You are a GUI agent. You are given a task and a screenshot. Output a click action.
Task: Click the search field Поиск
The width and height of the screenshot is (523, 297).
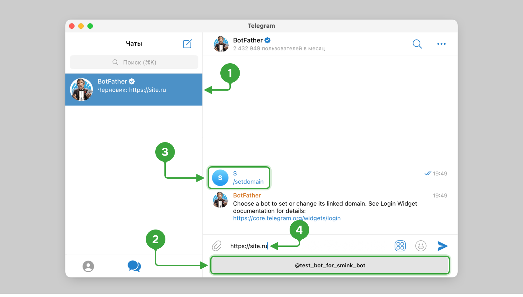(x=134, y=62)
